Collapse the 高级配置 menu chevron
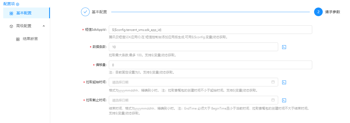350x123 pixels. coord(44,26)
